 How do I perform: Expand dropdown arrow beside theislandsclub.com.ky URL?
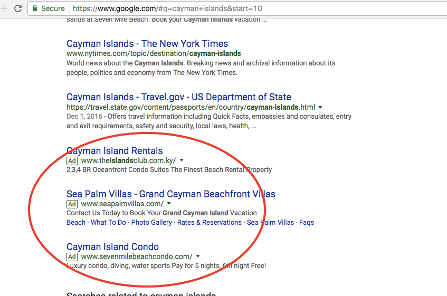(x=182, y=160)
